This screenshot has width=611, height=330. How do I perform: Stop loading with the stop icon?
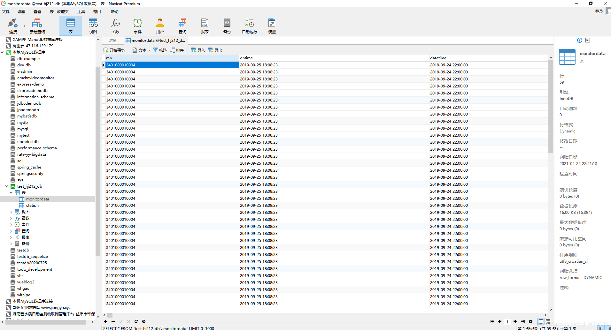tap(144, 321)
